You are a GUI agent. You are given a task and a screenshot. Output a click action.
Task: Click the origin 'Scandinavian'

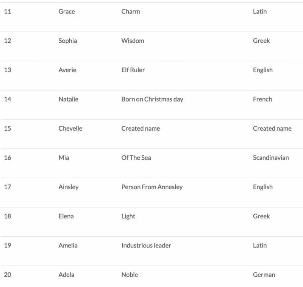[271, 158]
